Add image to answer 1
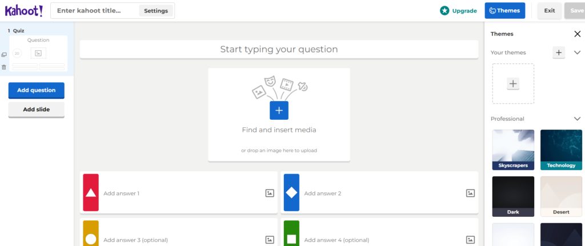Image resolution: width=585 pixels, height=246 pixels. [270, 193]
